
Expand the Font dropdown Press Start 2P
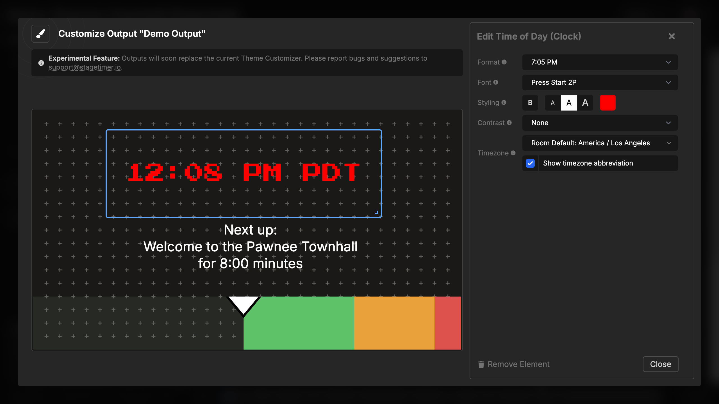point(600,82)
